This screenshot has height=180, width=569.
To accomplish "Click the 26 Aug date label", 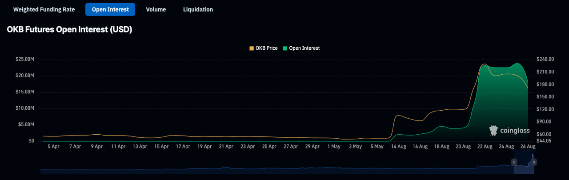I will 528,146.
